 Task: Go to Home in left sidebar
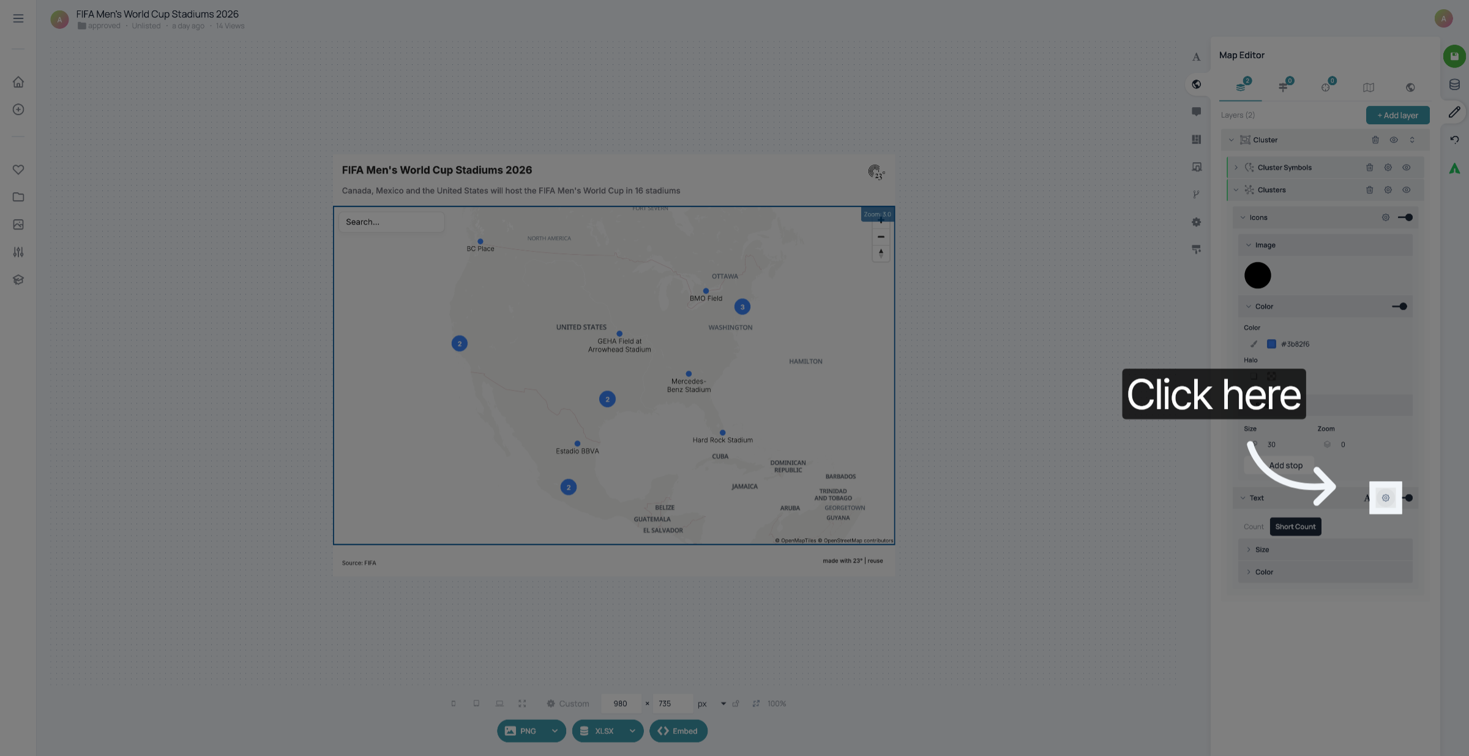coord(18,82)
